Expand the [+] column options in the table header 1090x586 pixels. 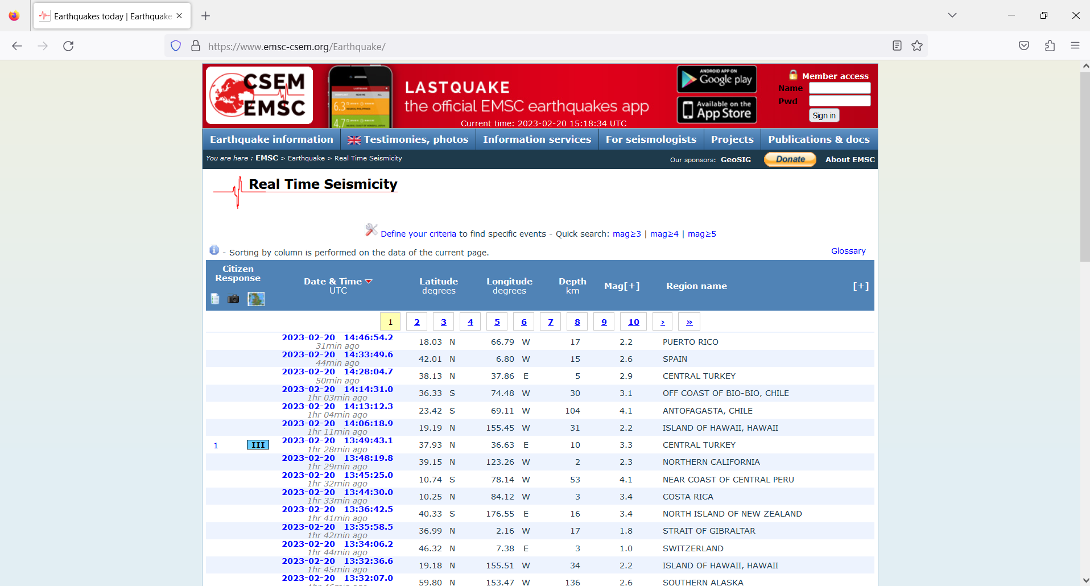point(860,286)
